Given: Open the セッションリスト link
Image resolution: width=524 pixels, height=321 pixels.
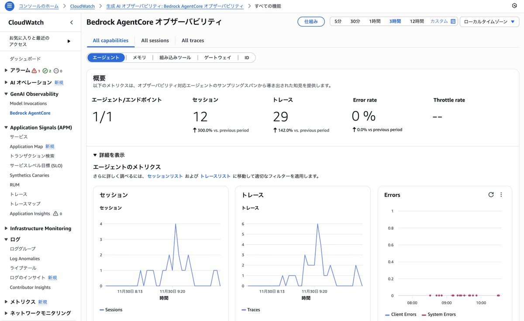Looking at the screenshot, I should click(x=165, y=176).
